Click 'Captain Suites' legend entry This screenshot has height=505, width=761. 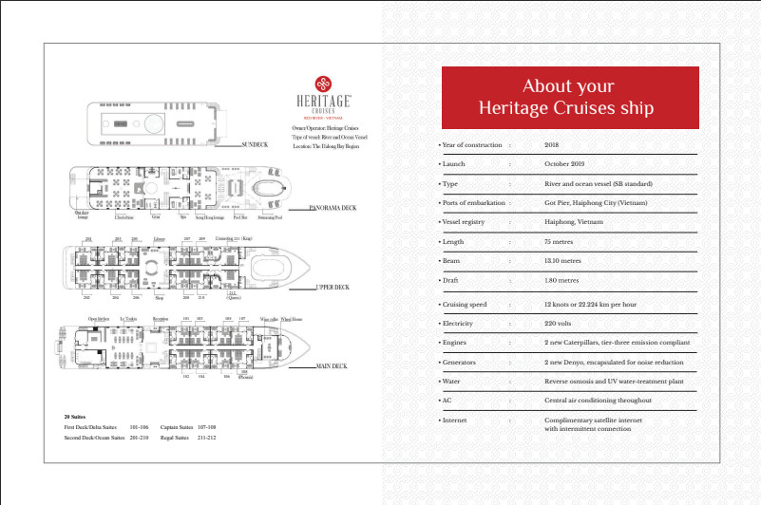177,427
